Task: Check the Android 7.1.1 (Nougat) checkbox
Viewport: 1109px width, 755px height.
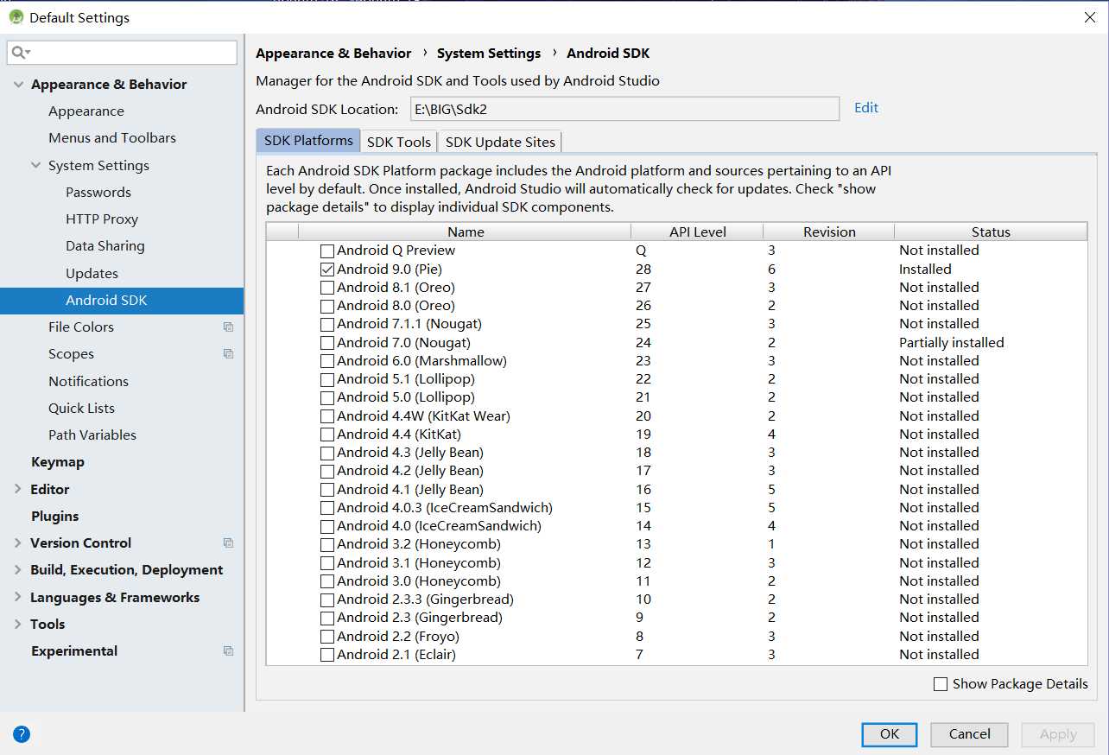Action: click(x=327, y=324)
